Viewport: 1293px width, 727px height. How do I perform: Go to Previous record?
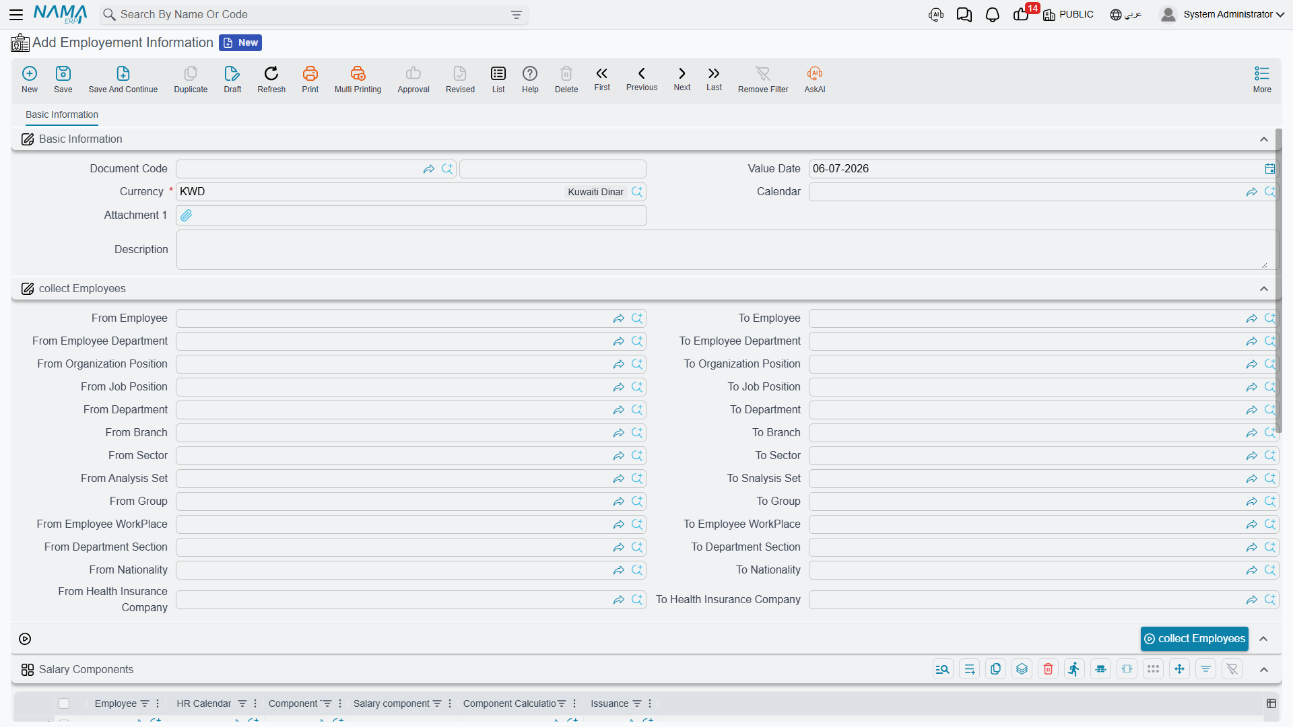pyautogui.click(x=642, y=78)
